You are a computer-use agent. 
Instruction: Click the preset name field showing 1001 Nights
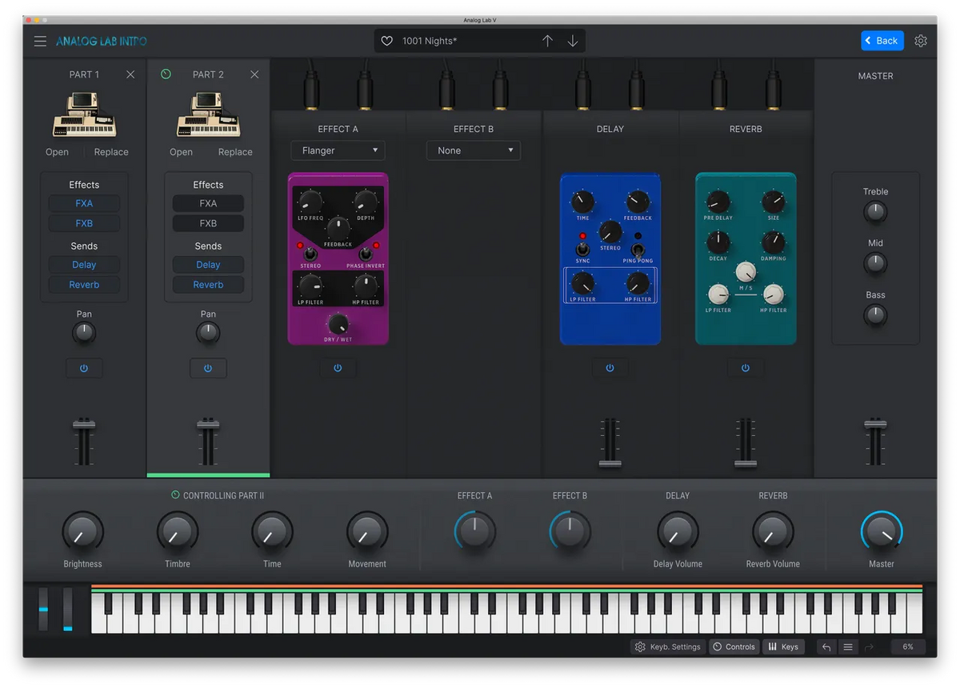(x=456, y=40)
